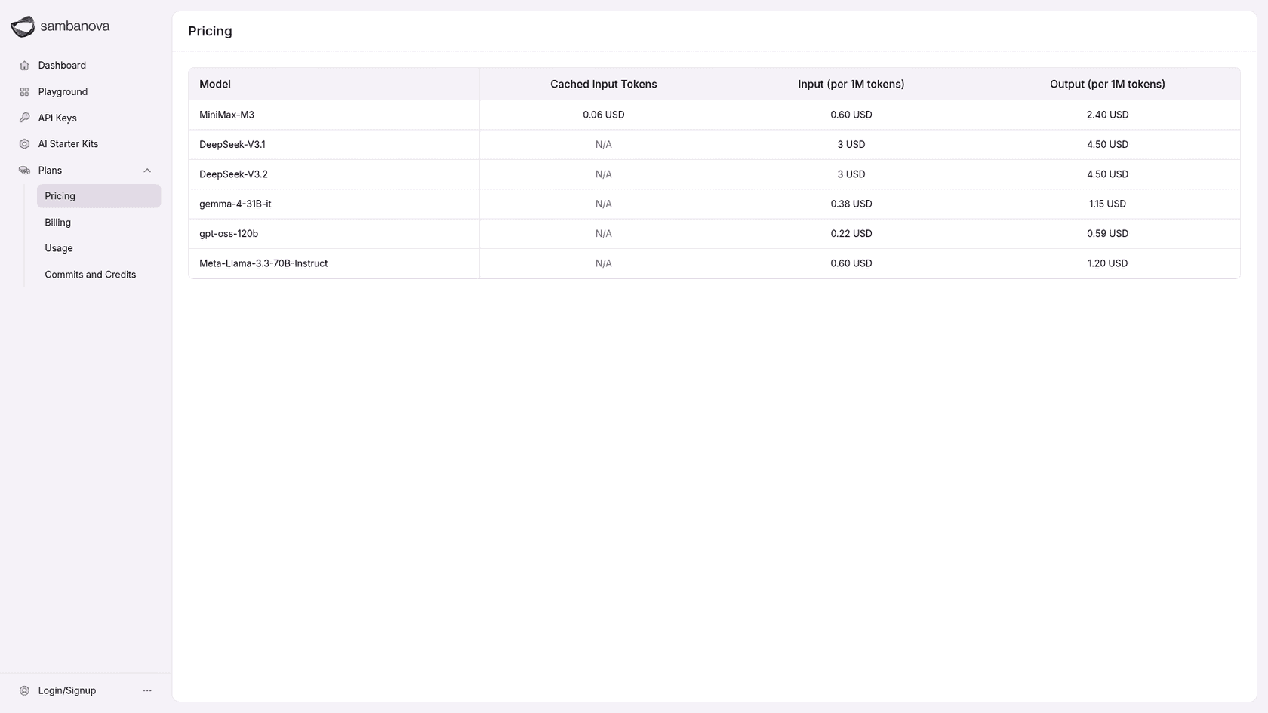The height and width of the screenshot is (713, 1268).
Task: Click the Input (per 1M tokens) header
Action: (x=851, y=85)
